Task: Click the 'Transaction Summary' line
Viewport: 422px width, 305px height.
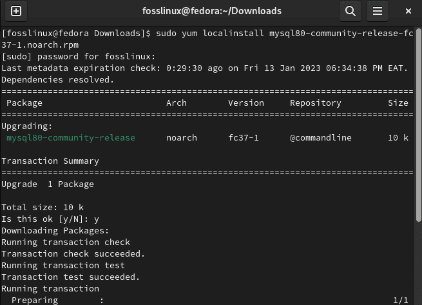Action: [50, 161]
